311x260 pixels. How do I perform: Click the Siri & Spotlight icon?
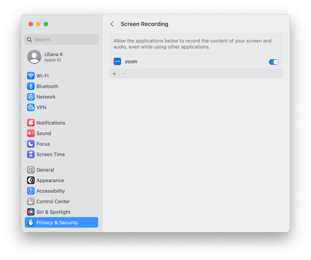[31, 212]
